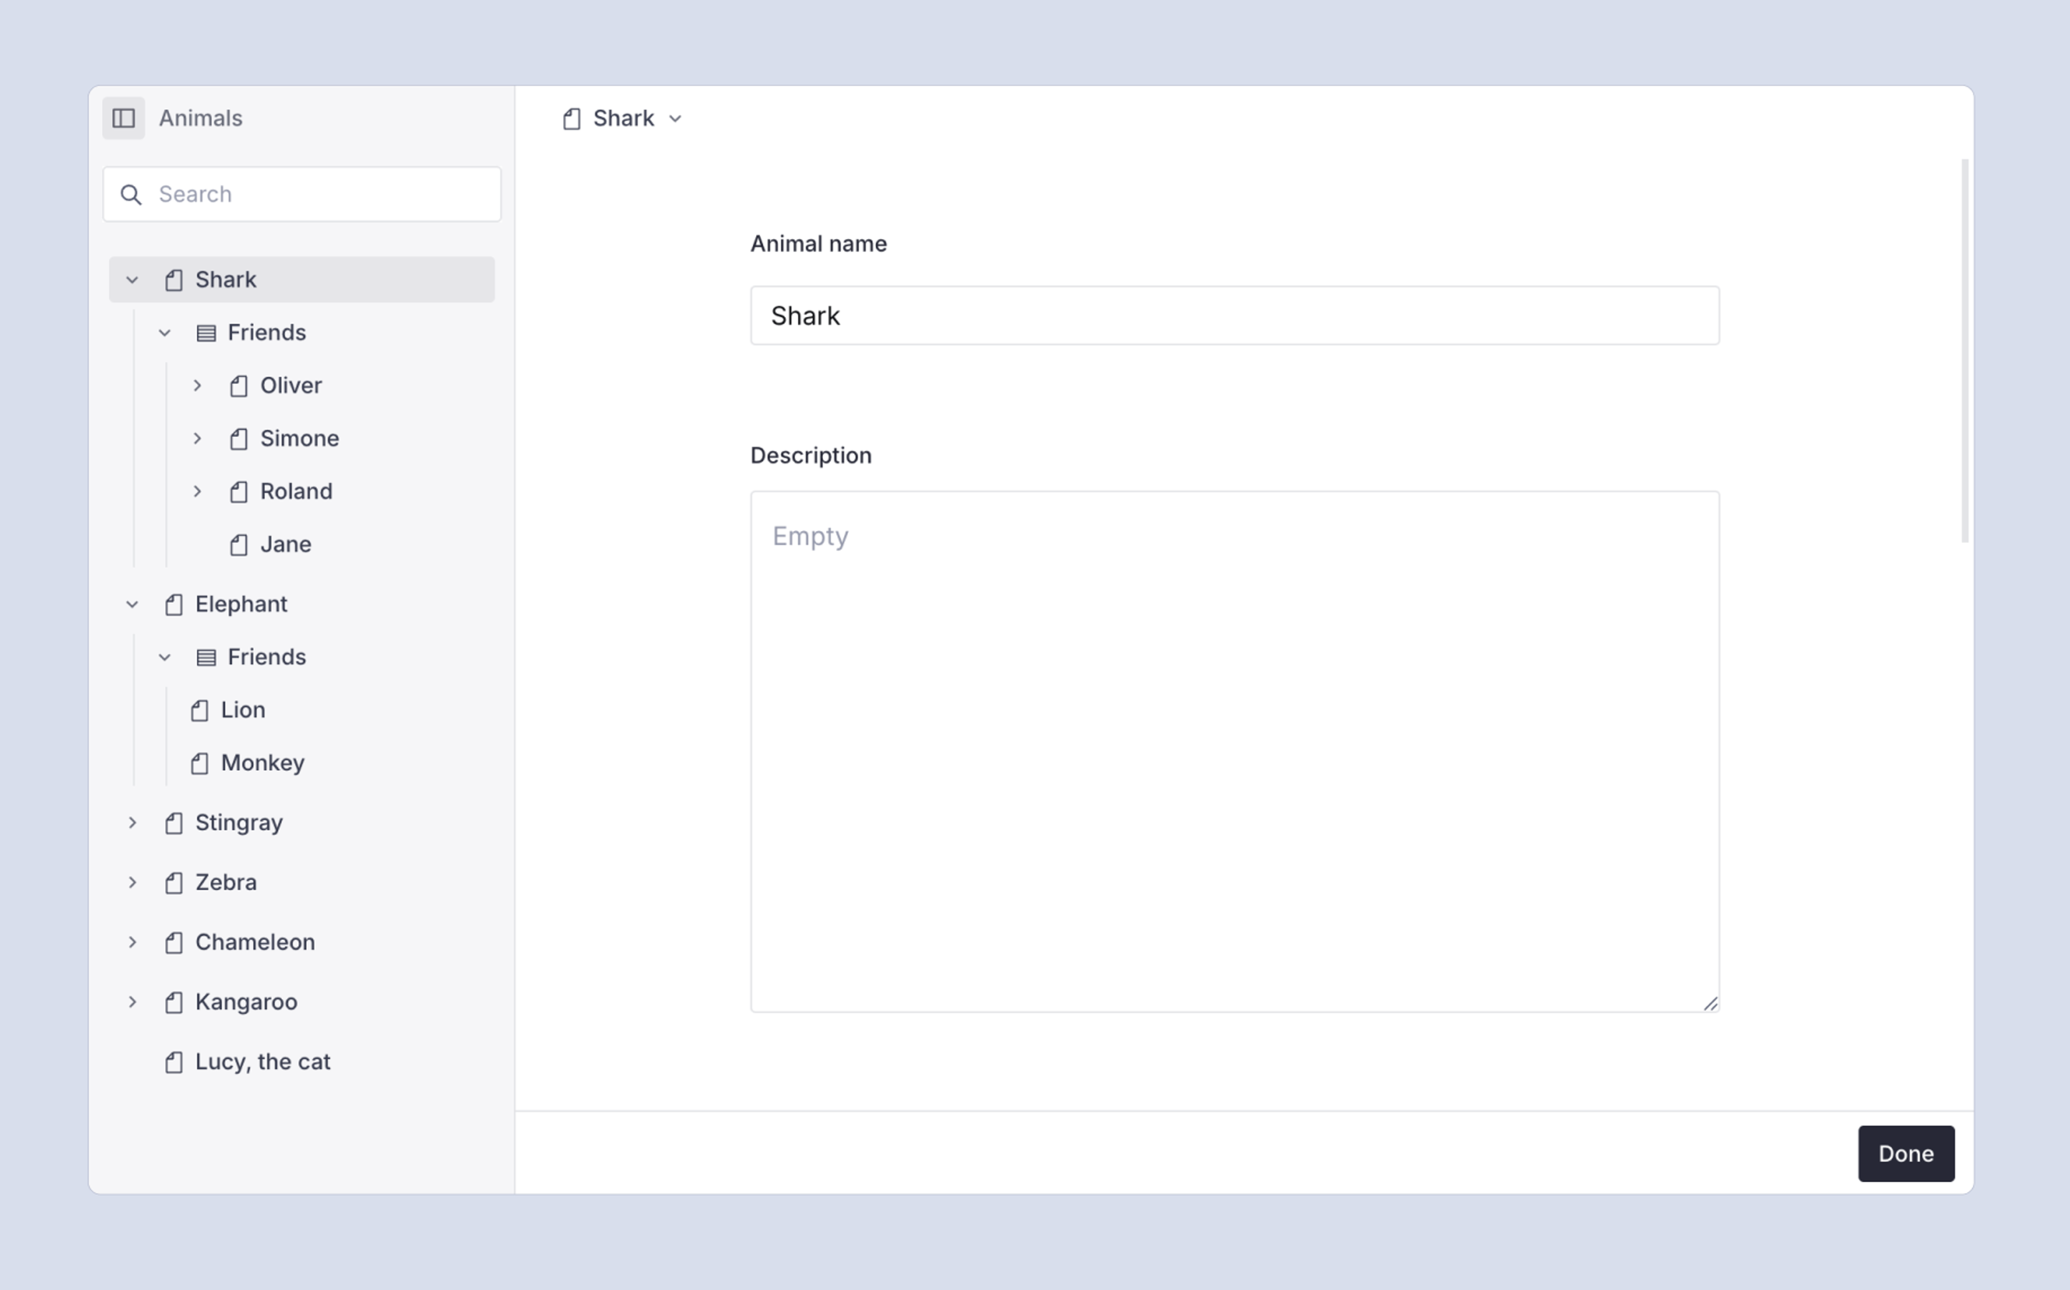Click the document icon next to Lion
This screenshot has height=1290, width=2070.
(199, 710)
